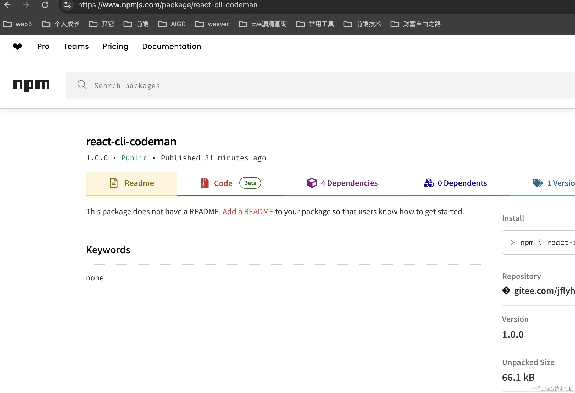This screenshot has height=393, width=575.
Task: Click the npm logo
Action: (x=31, y=85)
